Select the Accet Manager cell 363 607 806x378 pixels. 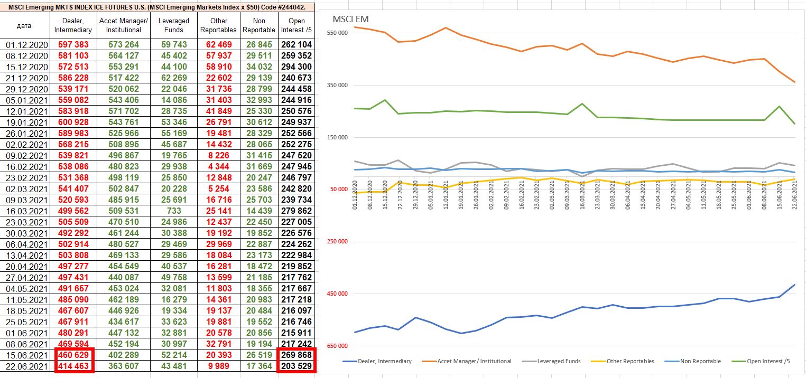[123, 366]
